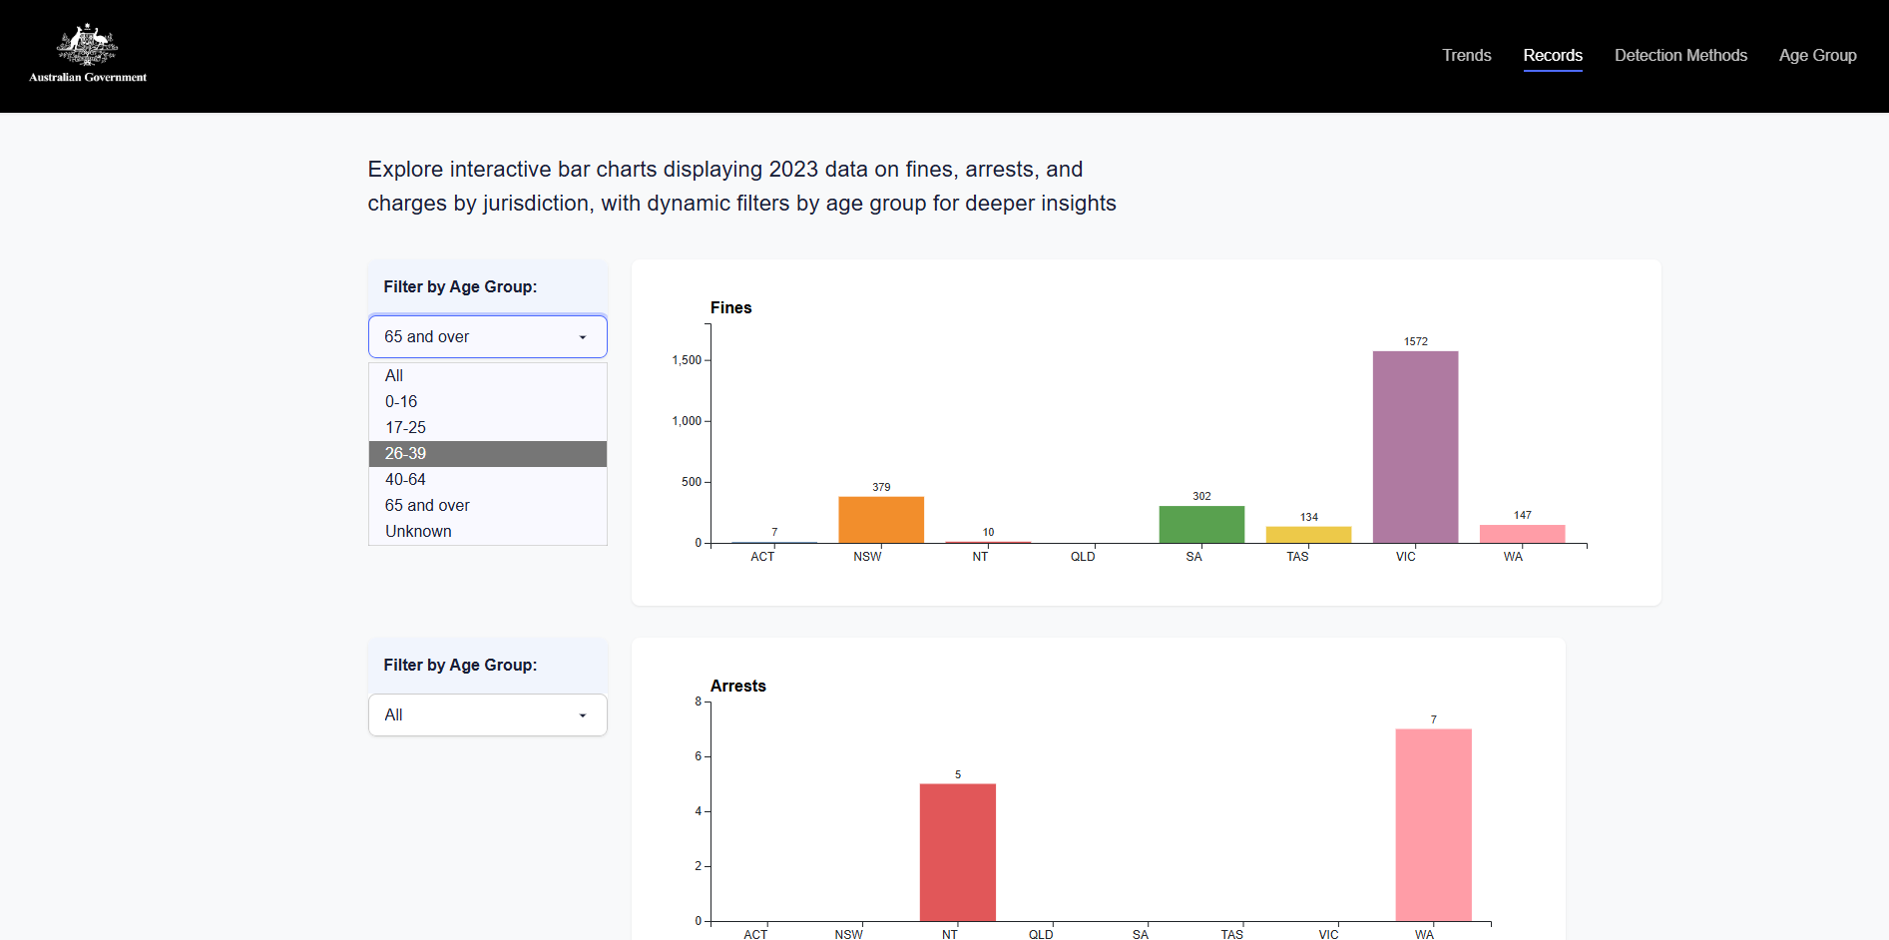Choose the 17-25 age group option
Viewport: 1889px width, 940px height.
pyautogui.click(x=405, y=428)
